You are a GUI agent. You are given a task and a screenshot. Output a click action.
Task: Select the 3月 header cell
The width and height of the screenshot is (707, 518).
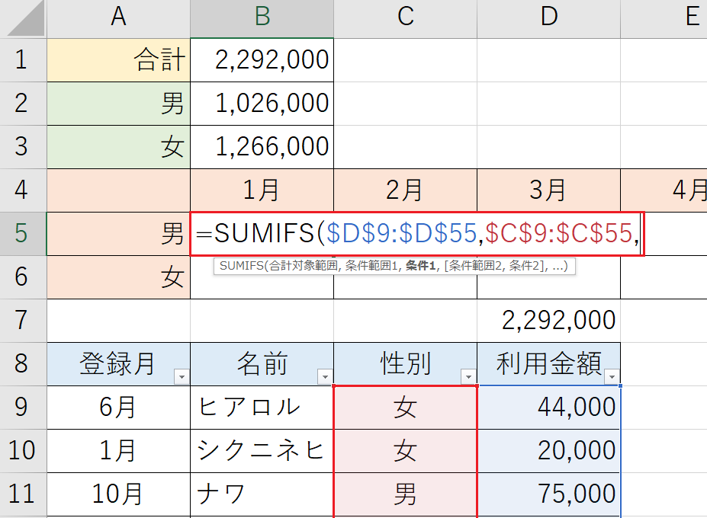coord(548,190)
